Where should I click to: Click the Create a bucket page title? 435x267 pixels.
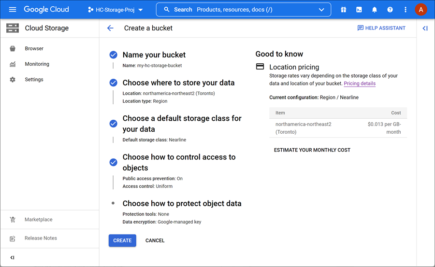tap(148, 28)
